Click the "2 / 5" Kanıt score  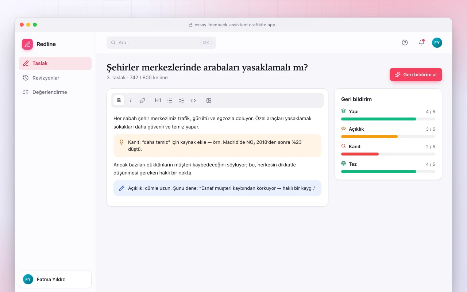click(431, 147)
